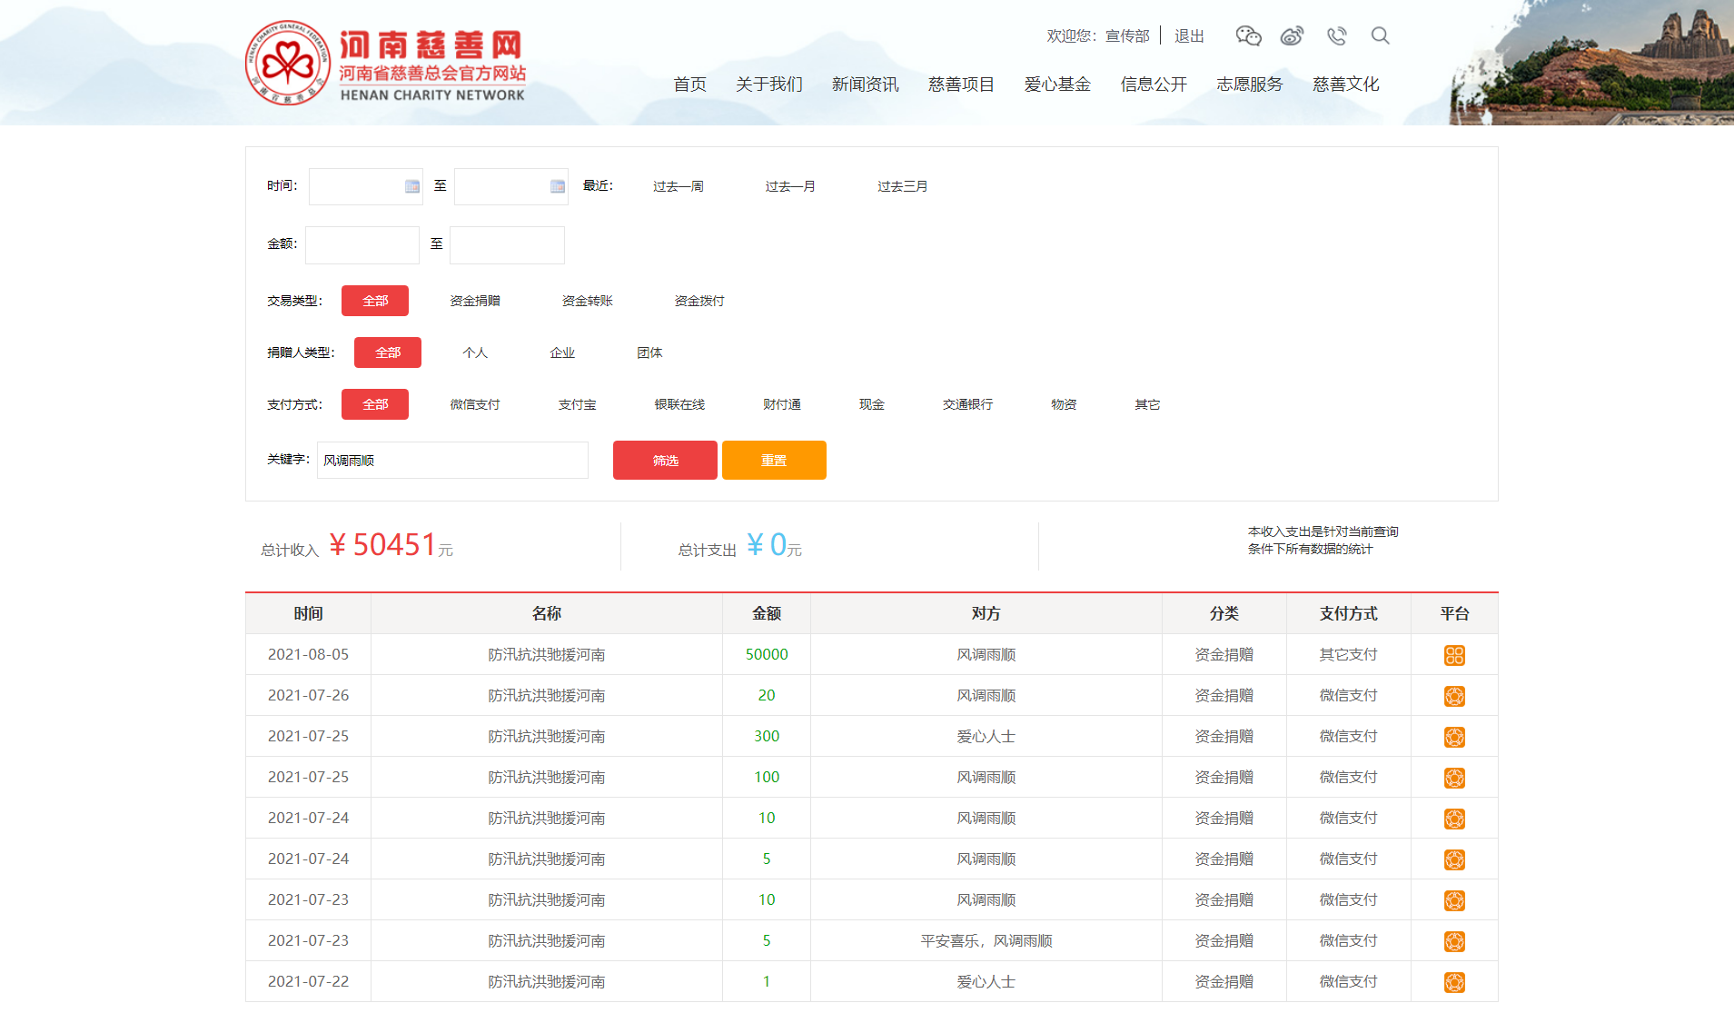Viewport: 1734px width, 1013px height.
Task: Click the phone contact icon
Action: coord(1336,36)
